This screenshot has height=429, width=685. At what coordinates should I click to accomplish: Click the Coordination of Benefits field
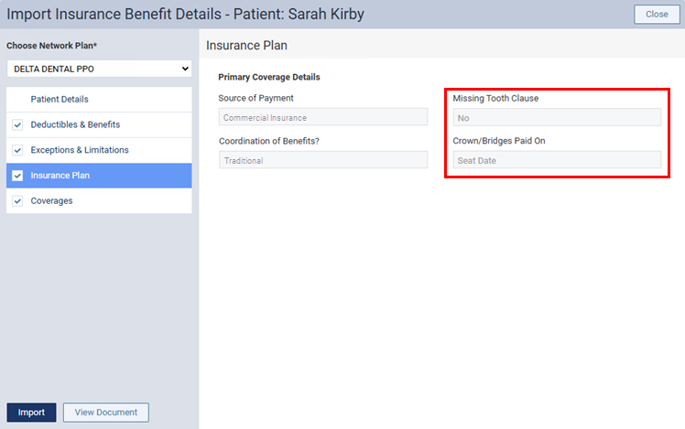(323, 160)
